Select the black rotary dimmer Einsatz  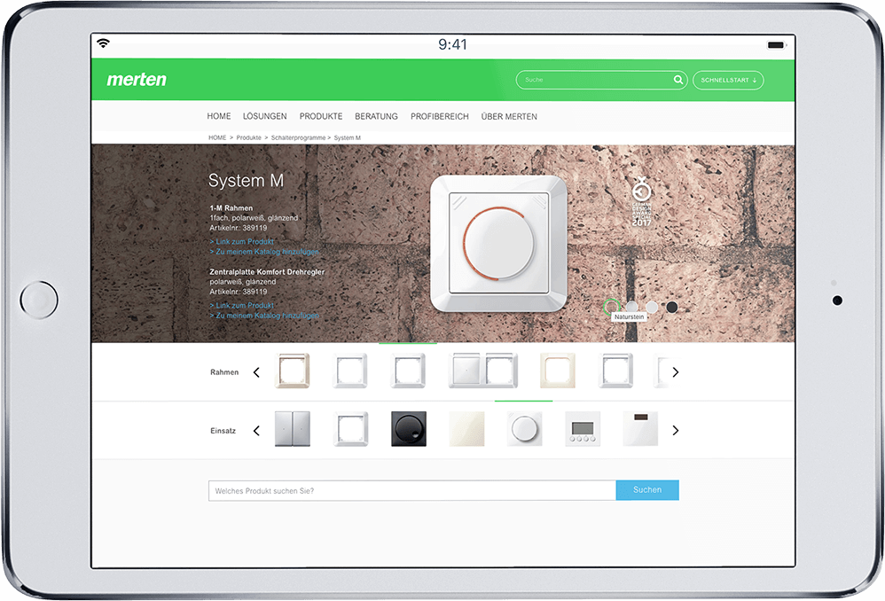tap(409, 429)
